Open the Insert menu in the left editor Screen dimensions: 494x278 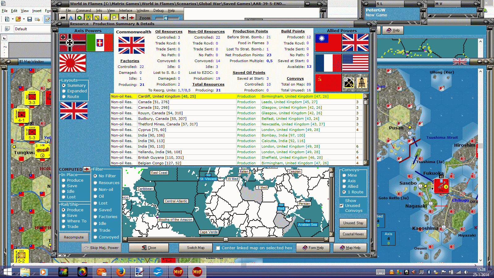(x=37, y=11)
